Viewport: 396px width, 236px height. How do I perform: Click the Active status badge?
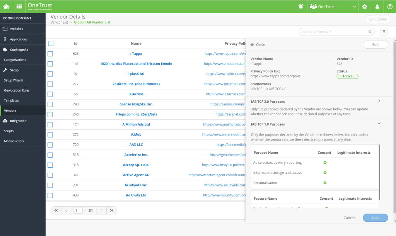click(x=347, y=76)
